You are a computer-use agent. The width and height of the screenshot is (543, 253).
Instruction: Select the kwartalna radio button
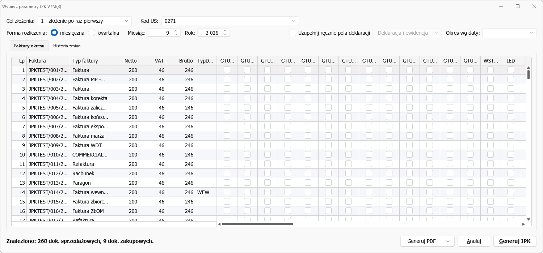[x=92, y=33]
